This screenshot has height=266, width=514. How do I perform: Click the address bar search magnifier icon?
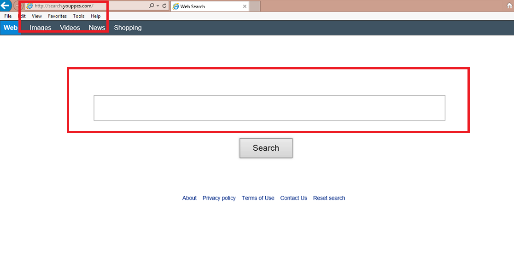tap(152, 6)
